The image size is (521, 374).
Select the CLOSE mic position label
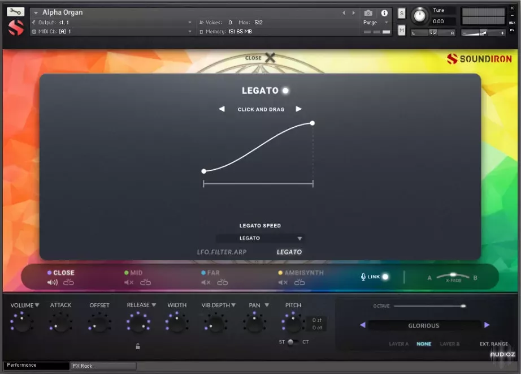click(x=63, y=273)
